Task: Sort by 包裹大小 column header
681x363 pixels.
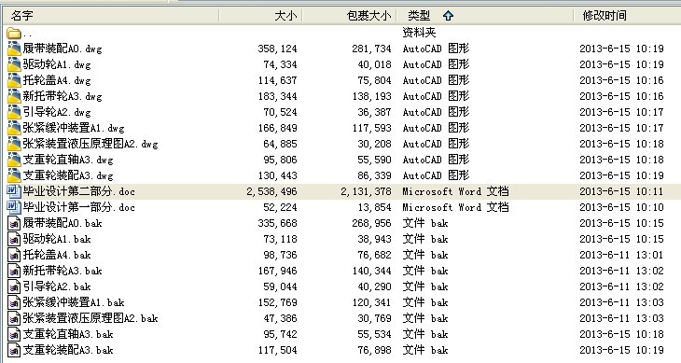Action: pos(369,16)
